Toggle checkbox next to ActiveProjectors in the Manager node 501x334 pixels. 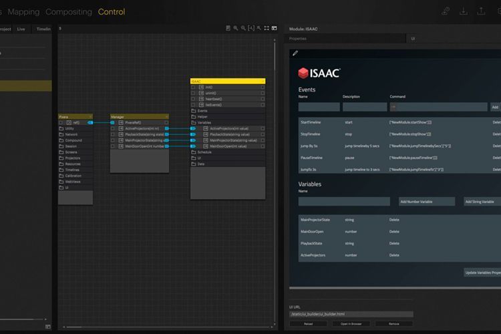coord(112,128)
